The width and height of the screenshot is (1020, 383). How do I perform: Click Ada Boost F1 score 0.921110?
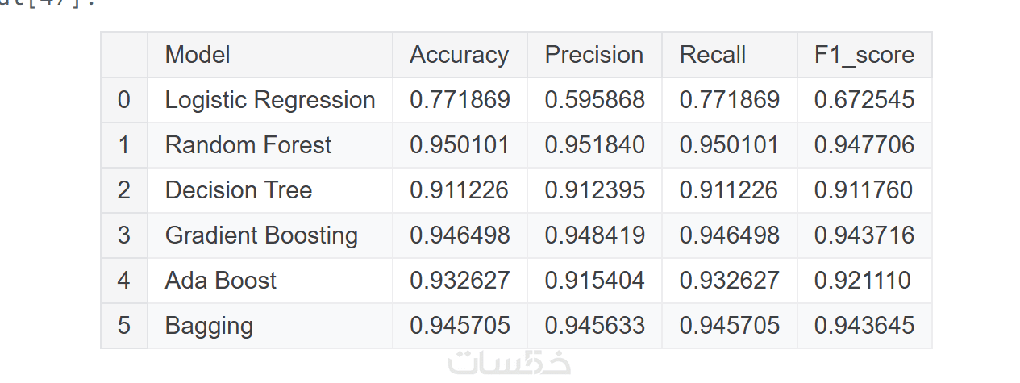pos(863,281)
